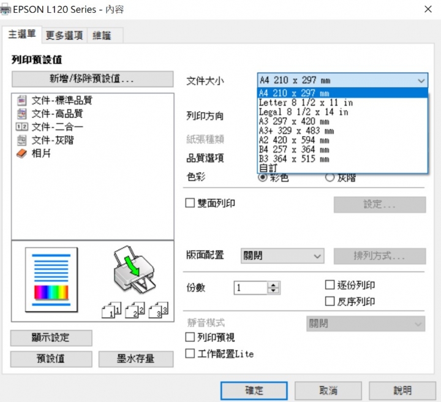
Task: Choose A4 210 x 297 mm in list
Action: tap(342, 93)
